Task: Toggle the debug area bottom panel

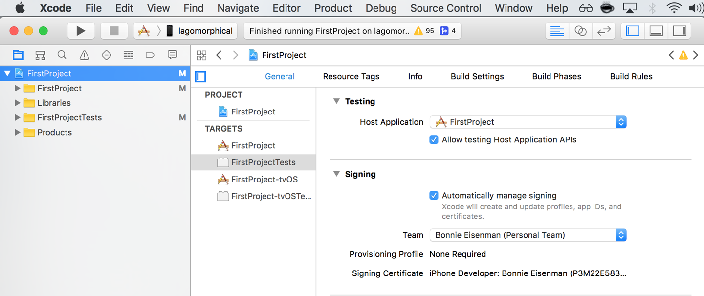Action: coord(656,31)
